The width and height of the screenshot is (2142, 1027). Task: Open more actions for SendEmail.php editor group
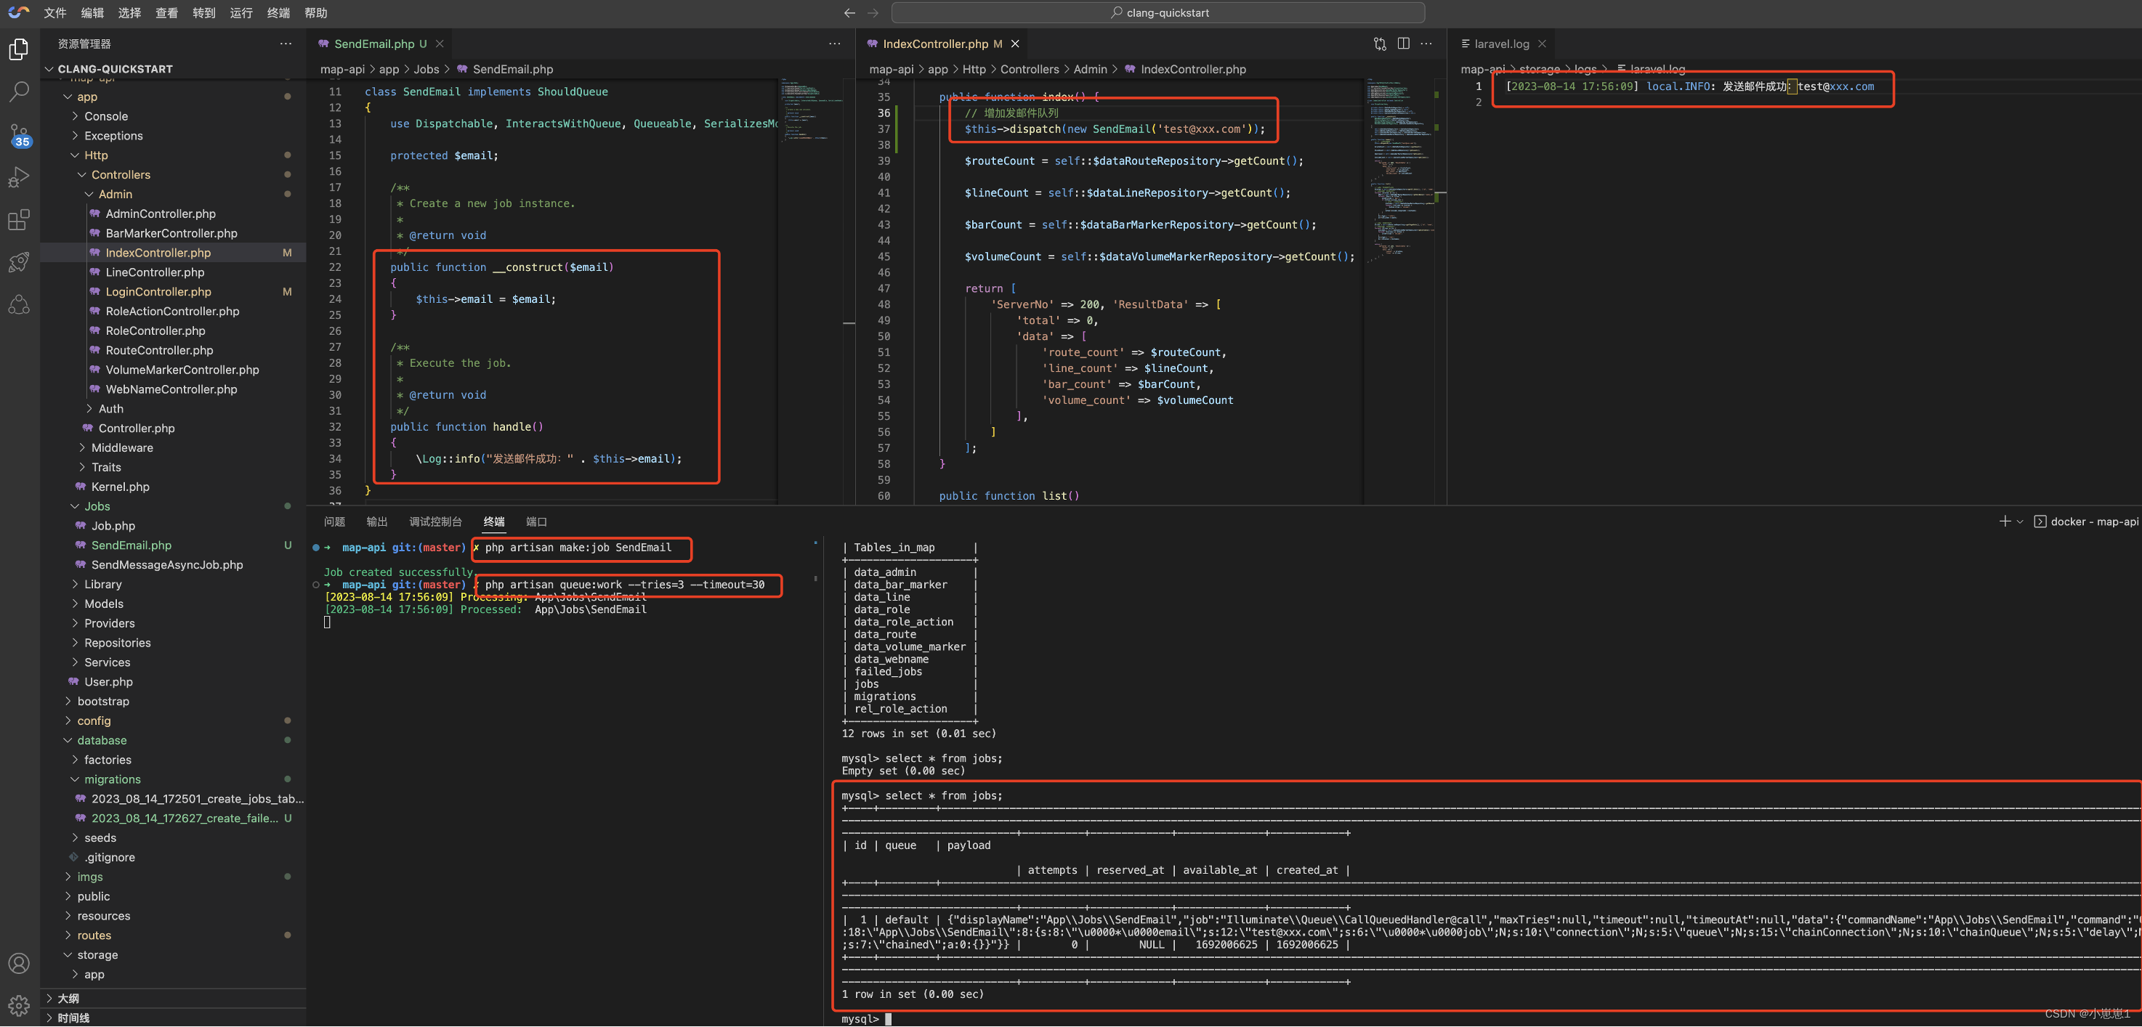click(835, 44)
